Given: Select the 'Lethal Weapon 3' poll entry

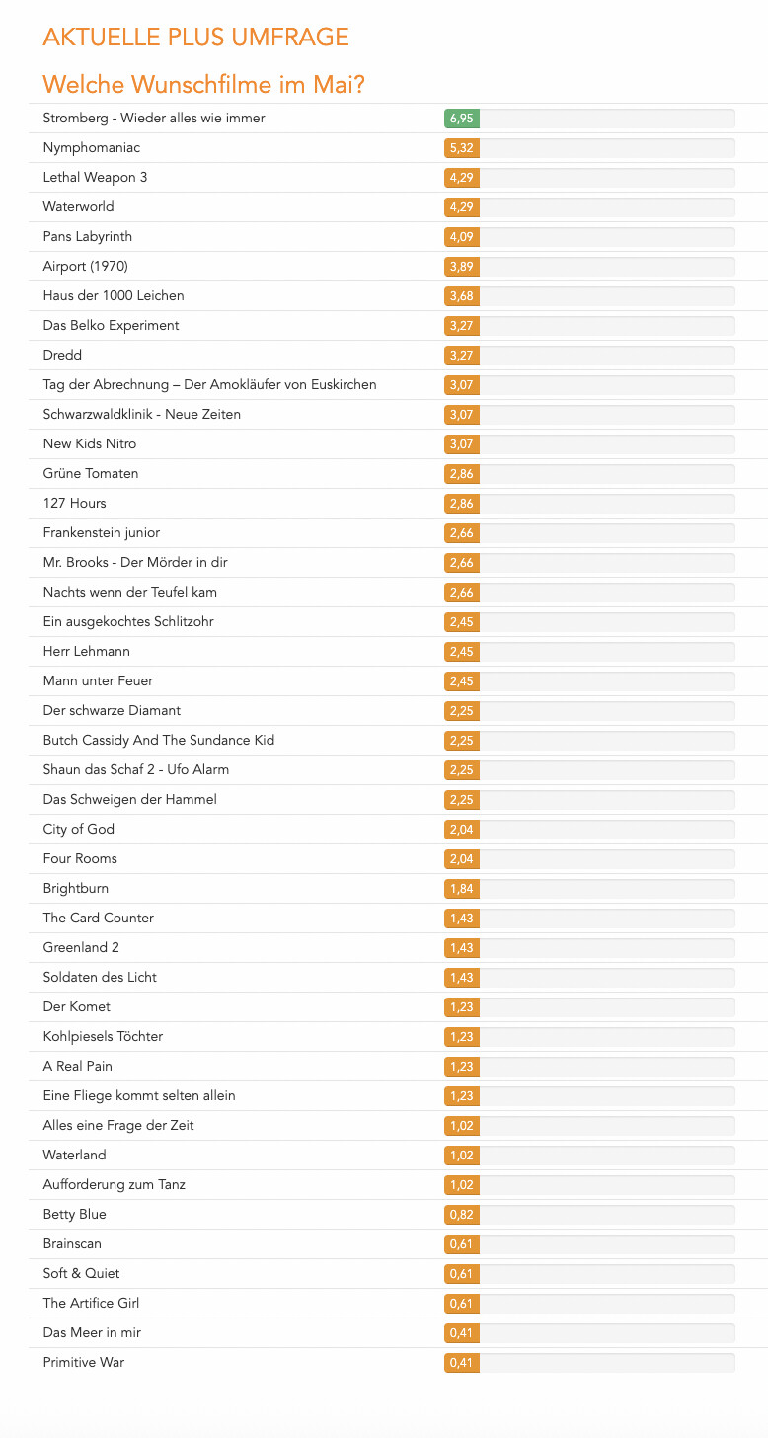Looking at the screenshot, I should click(95, 178).
